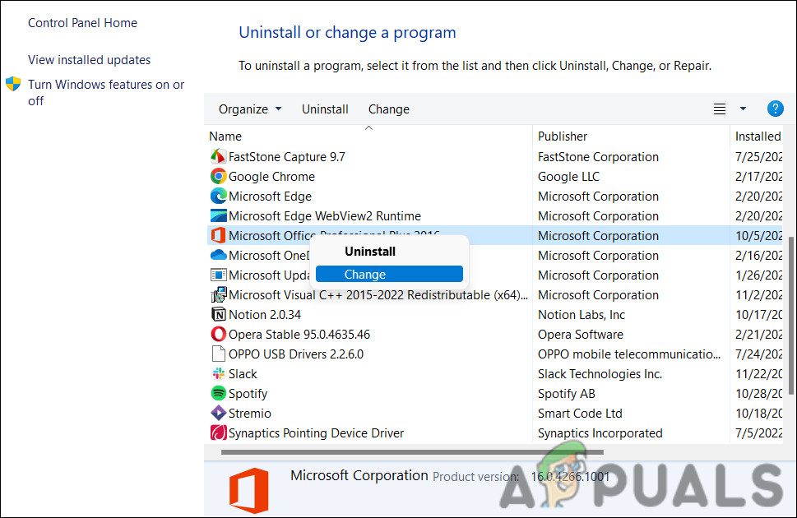Select the FastStone Capture 9.7 icon
The image size is (797, 518).
[x=218, y=156]
